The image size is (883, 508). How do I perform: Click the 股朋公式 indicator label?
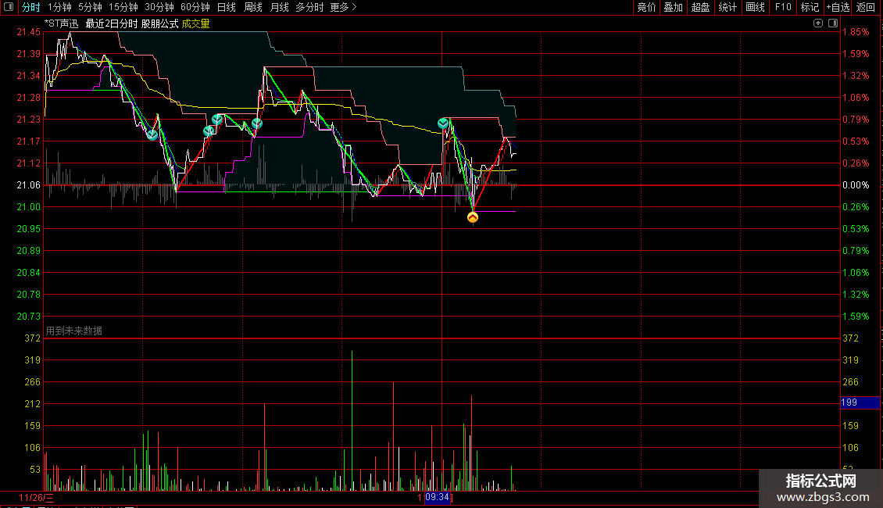(160, 23)
